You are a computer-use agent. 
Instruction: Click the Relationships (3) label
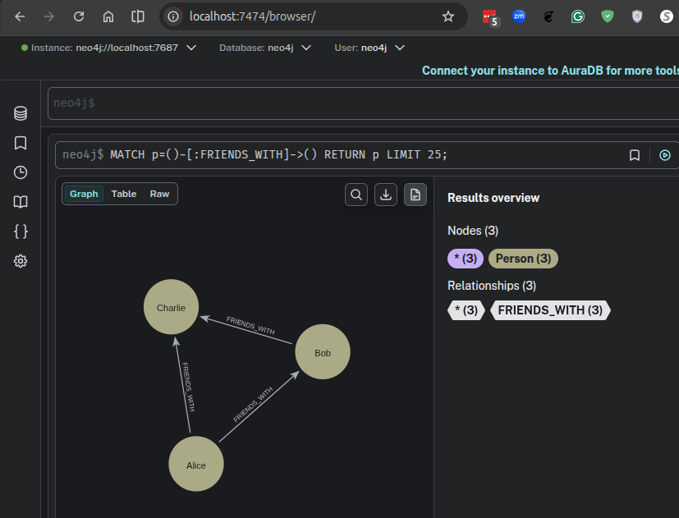coord(492,286)
